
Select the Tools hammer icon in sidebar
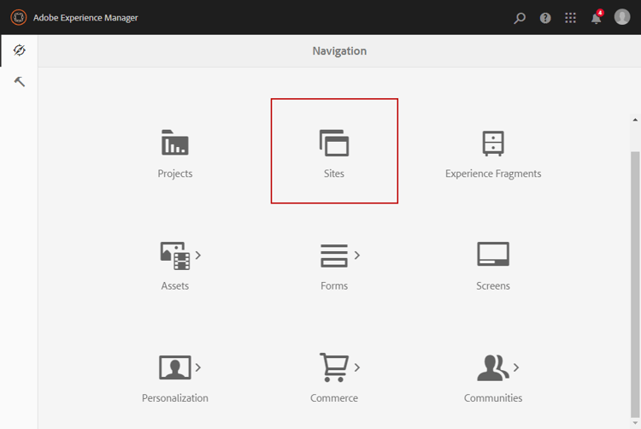click(x=19, y=82)
